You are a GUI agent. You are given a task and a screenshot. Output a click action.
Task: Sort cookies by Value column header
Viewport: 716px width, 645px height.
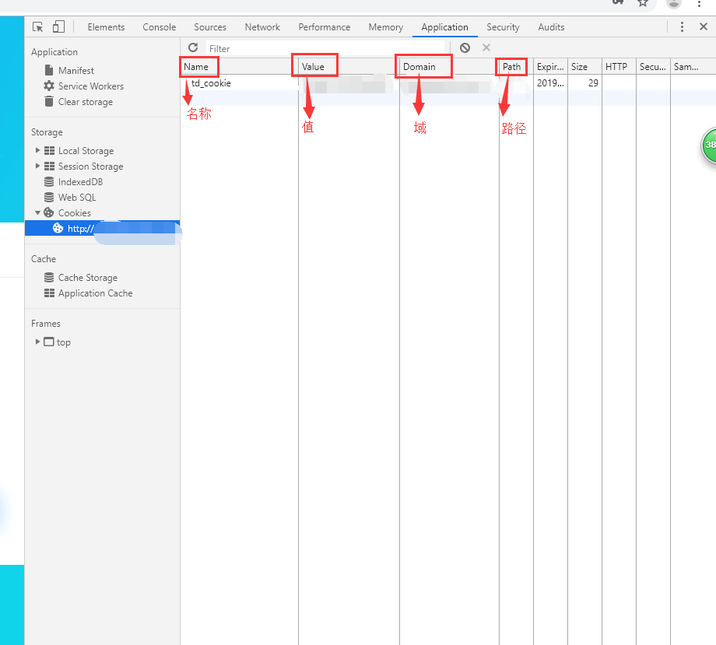349,67
